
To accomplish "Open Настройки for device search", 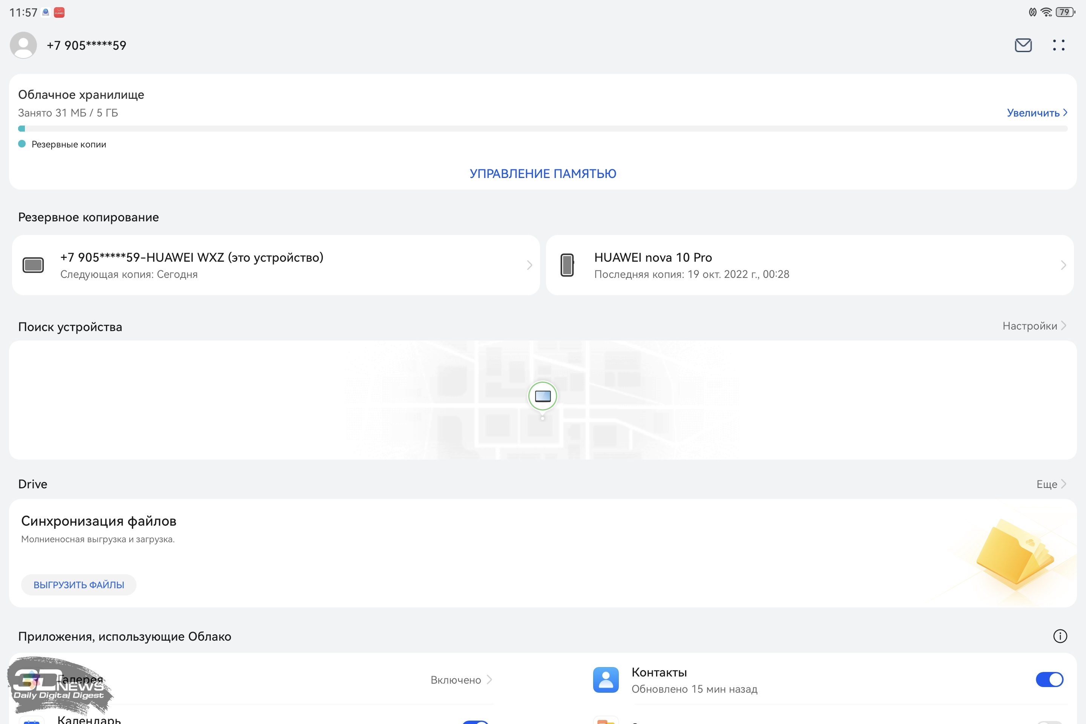I will coord(1034,326).
